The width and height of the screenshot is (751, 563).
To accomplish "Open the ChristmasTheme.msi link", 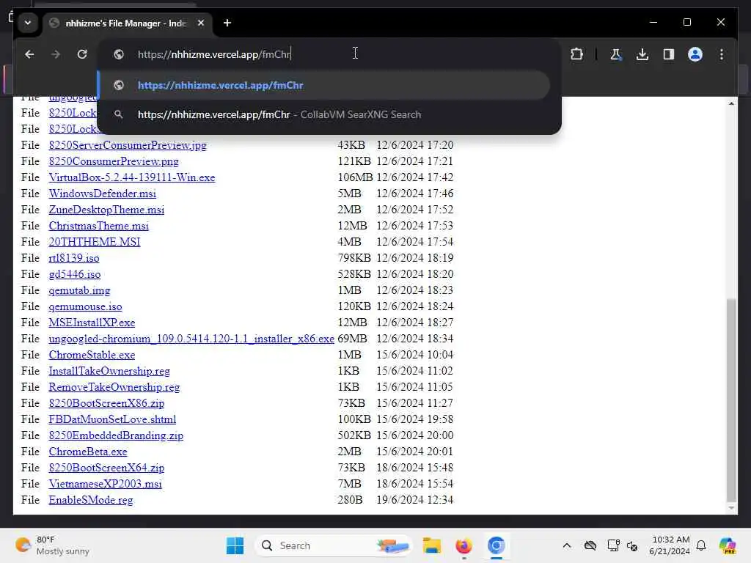I will (x=99, y=226).
